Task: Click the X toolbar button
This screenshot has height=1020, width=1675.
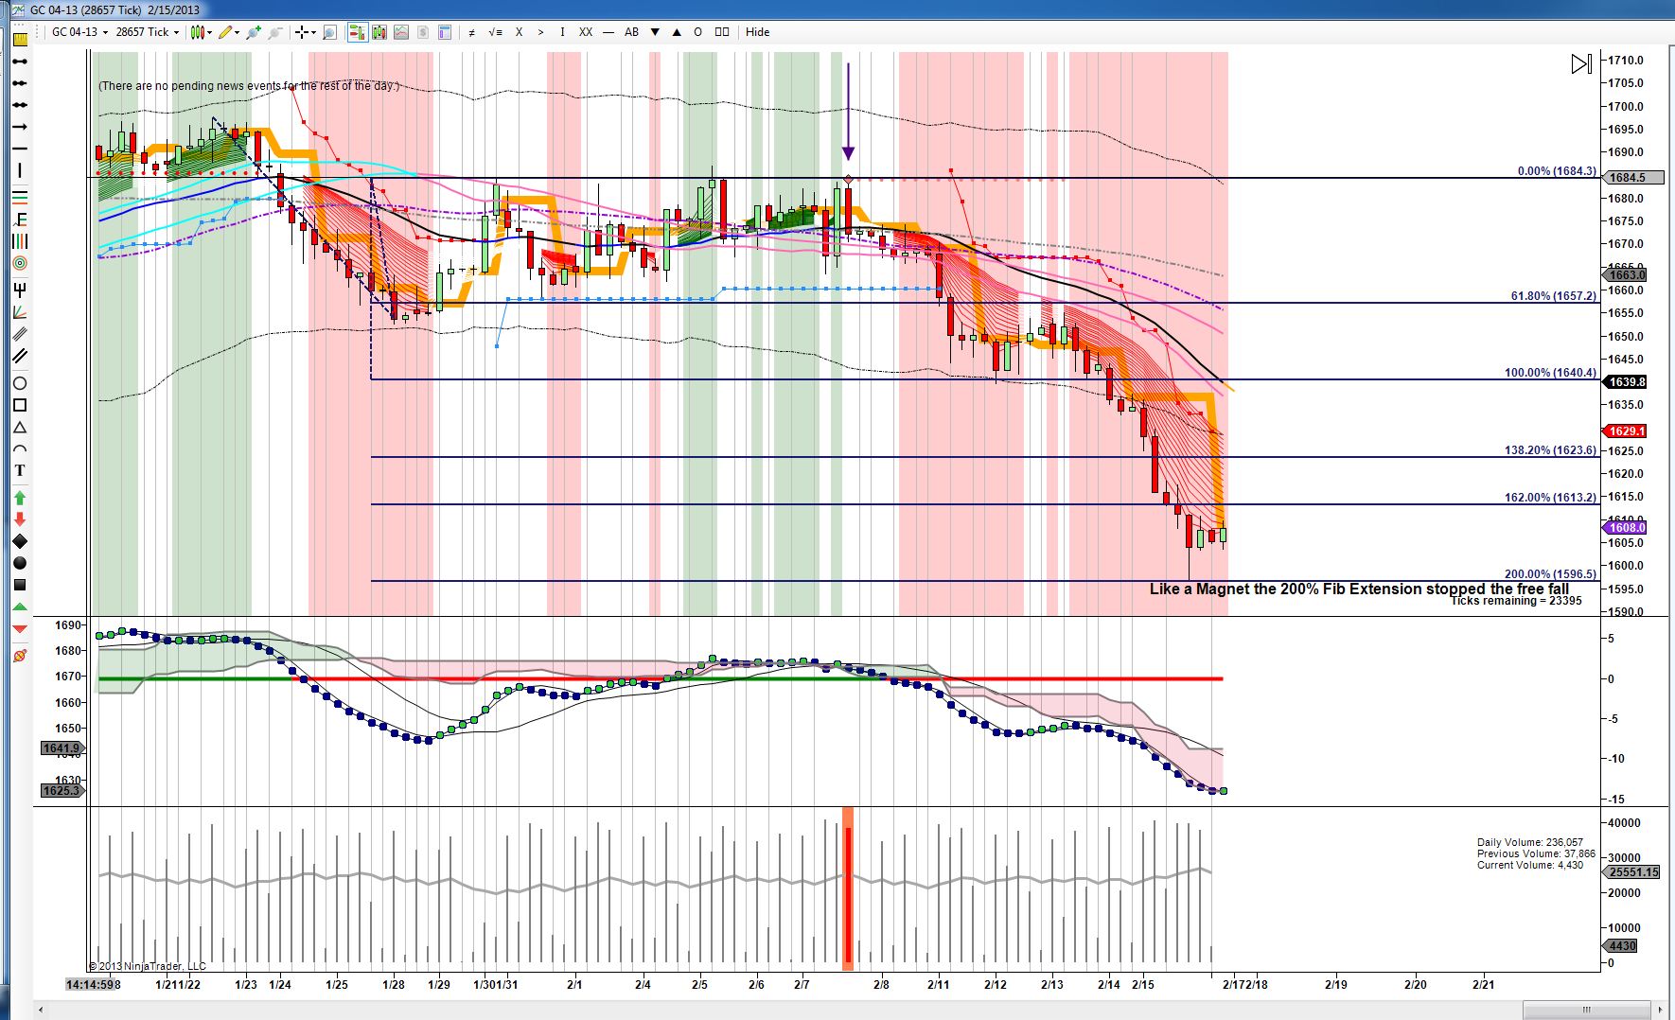Action: click(x=519, y=32)
